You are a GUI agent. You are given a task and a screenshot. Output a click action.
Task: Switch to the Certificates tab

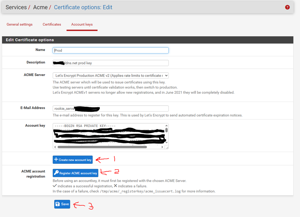(52, 25)
